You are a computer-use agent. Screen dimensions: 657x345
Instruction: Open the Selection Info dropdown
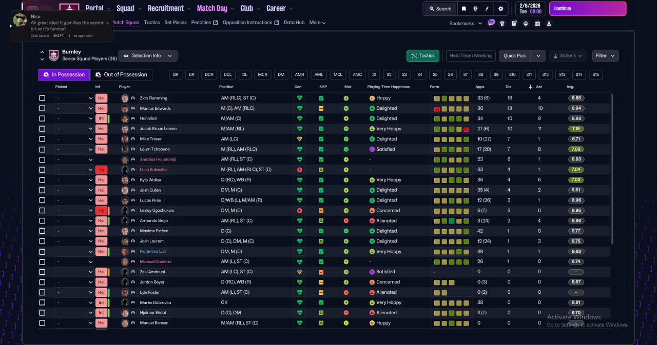tap(148, 56)
